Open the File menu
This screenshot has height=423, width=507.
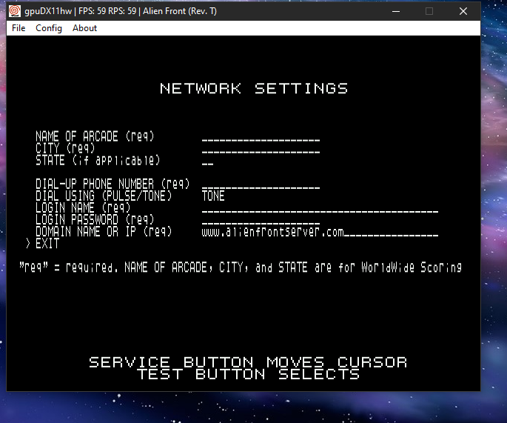point(19,28)
